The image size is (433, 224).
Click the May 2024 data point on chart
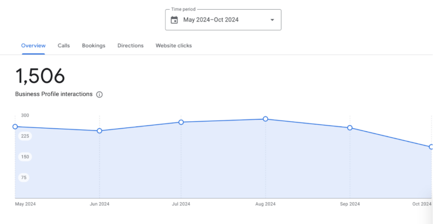coord(15,127)
